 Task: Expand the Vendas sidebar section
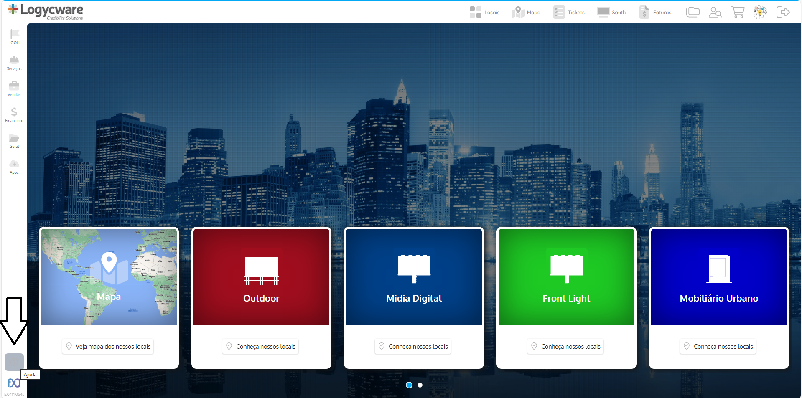14,89
